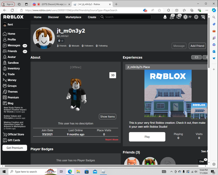218x175 pixels.
Task: Open the jt_m0n3y2 profile avatar picture
Action: tap(44, 38)
